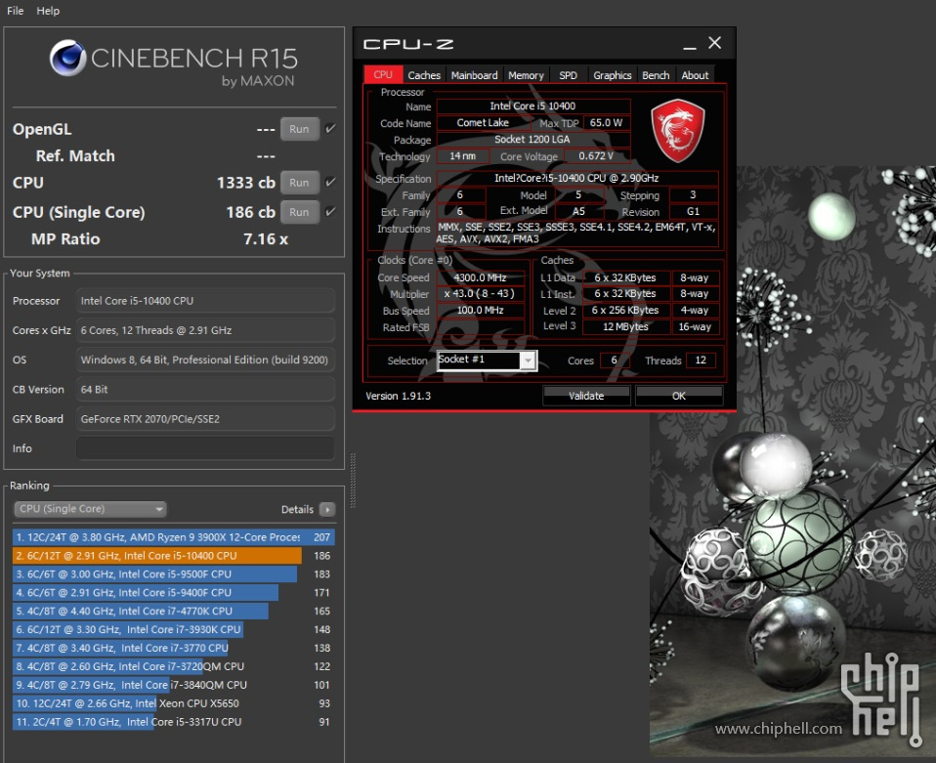936x763 pixels.
Task: Switch to the Caches tab in CPU-Z
Action: pyautogui.click(x=423, y=74)
